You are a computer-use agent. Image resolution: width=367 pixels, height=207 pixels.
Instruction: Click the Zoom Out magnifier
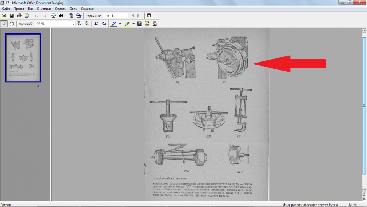click(x=87, y=24)
